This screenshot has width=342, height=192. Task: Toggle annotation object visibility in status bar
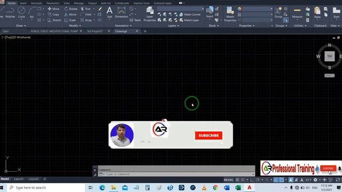[291, 180]
